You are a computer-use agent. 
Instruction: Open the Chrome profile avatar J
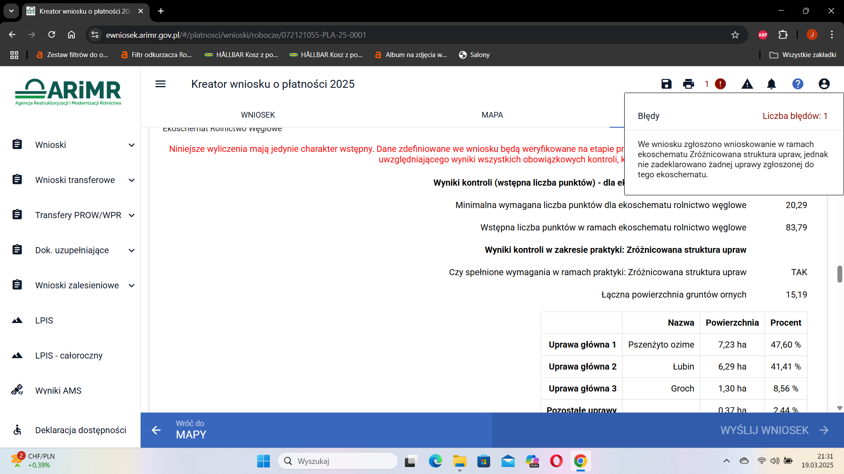[812, 35]
